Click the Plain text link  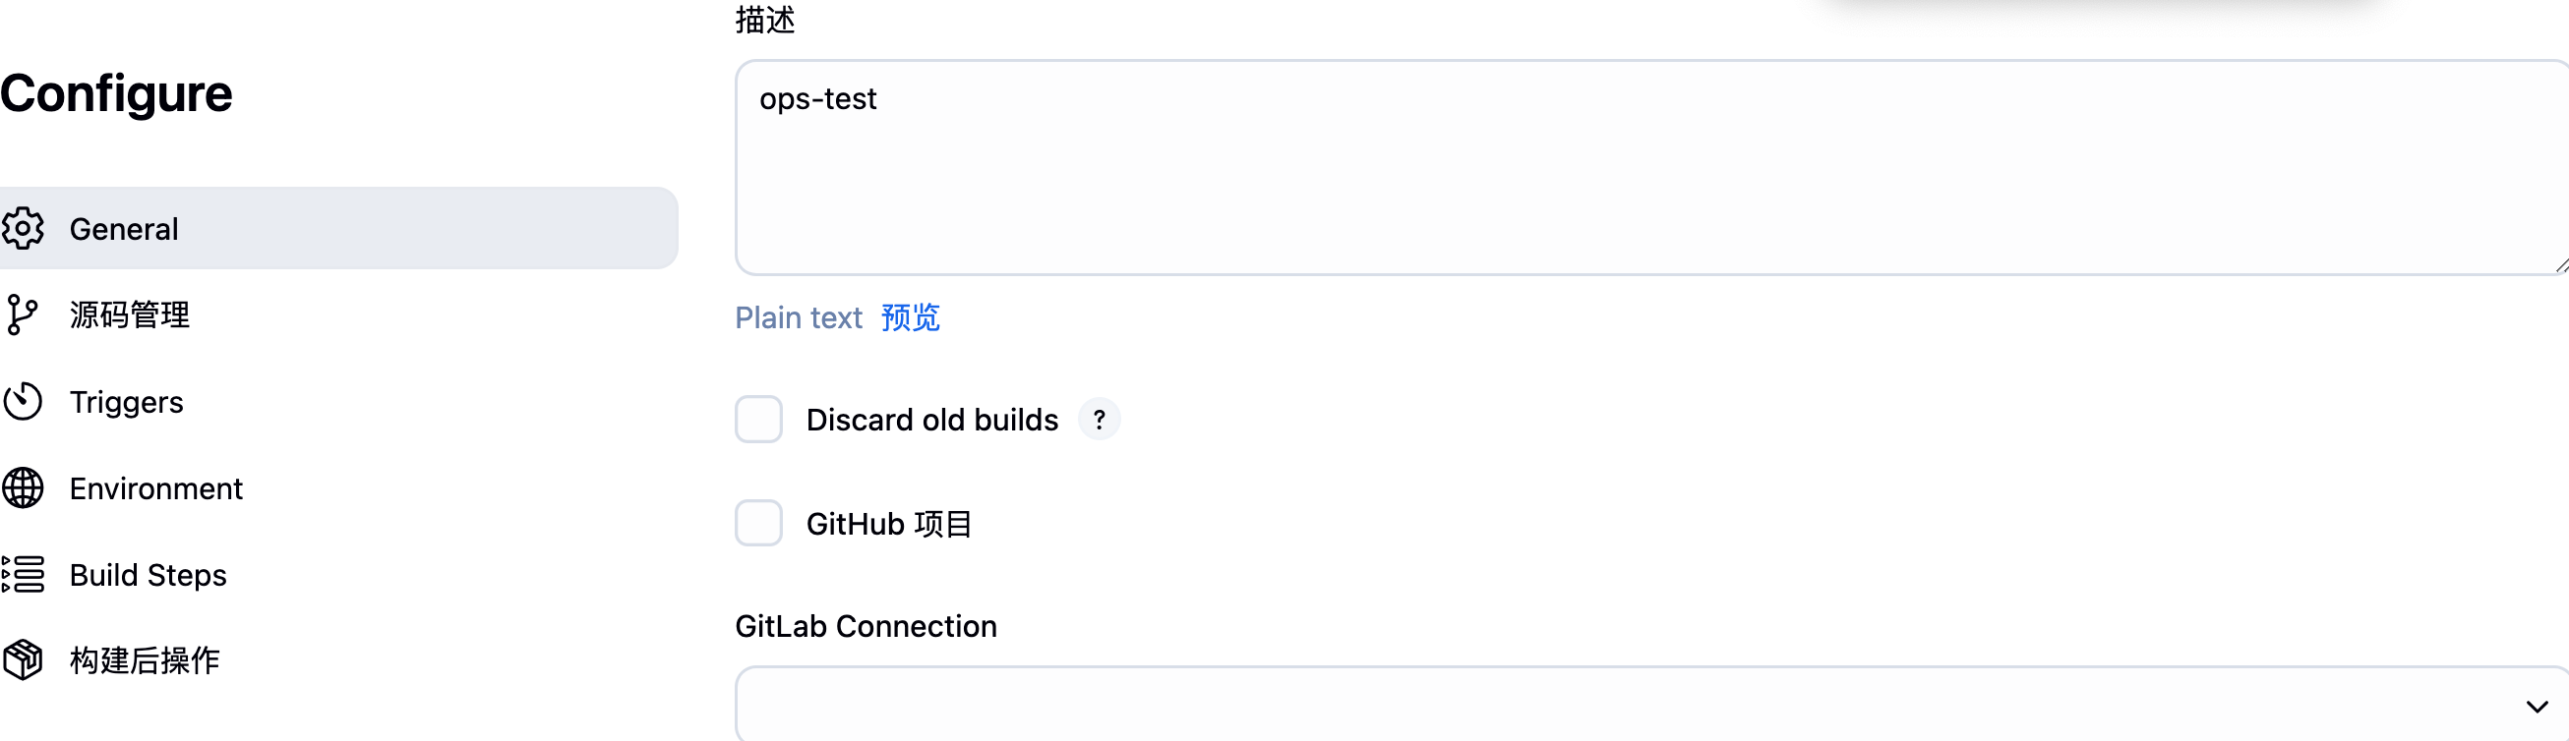(x=798, y=317)
